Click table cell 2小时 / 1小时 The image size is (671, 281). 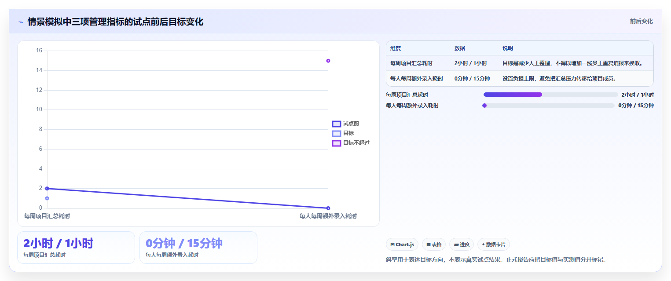471,63
